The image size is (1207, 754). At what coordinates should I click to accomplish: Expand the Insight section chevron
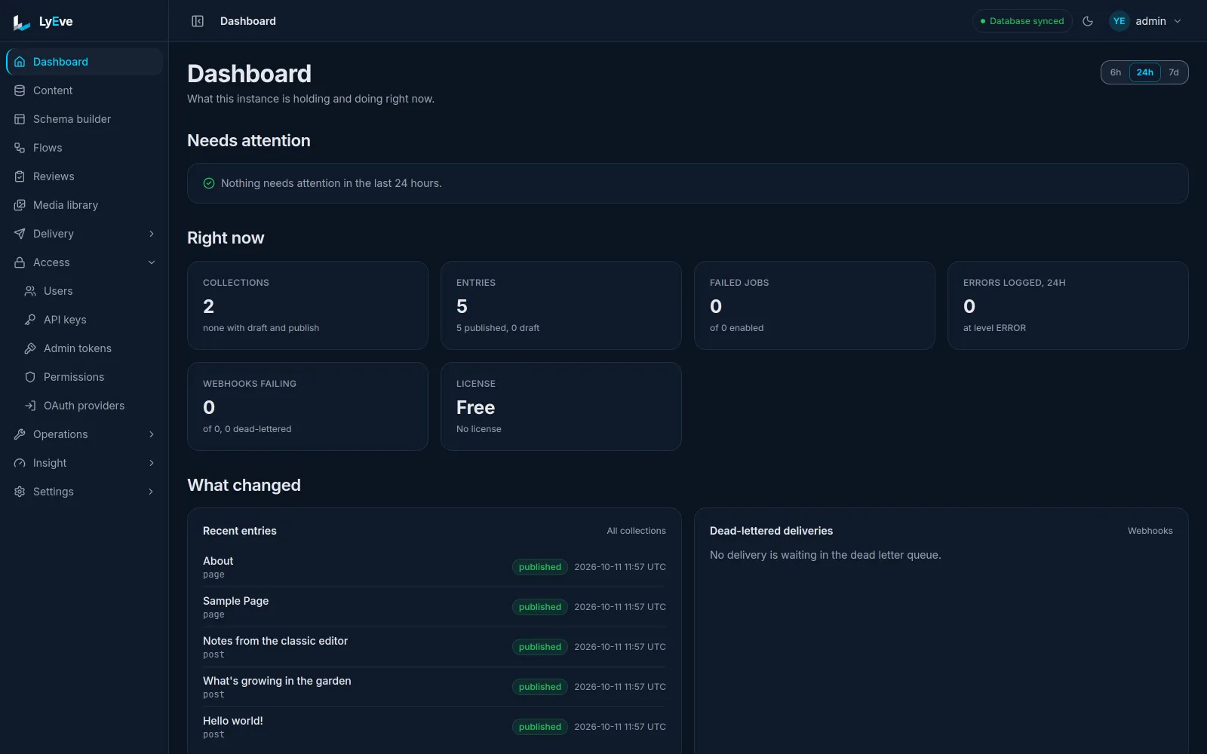[152, 463]
